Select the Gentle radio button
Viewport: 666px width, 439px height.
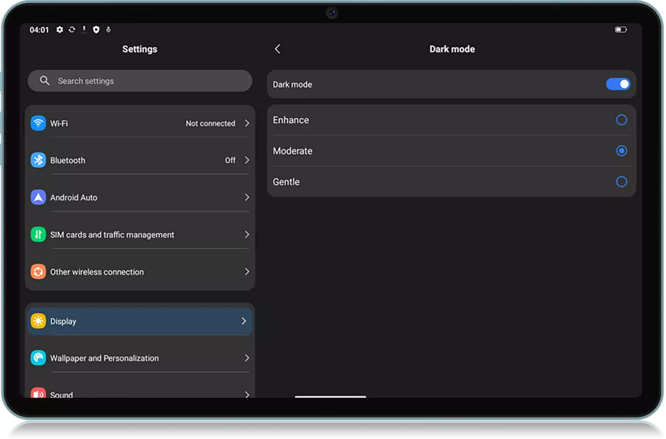(x=621, y=182)
